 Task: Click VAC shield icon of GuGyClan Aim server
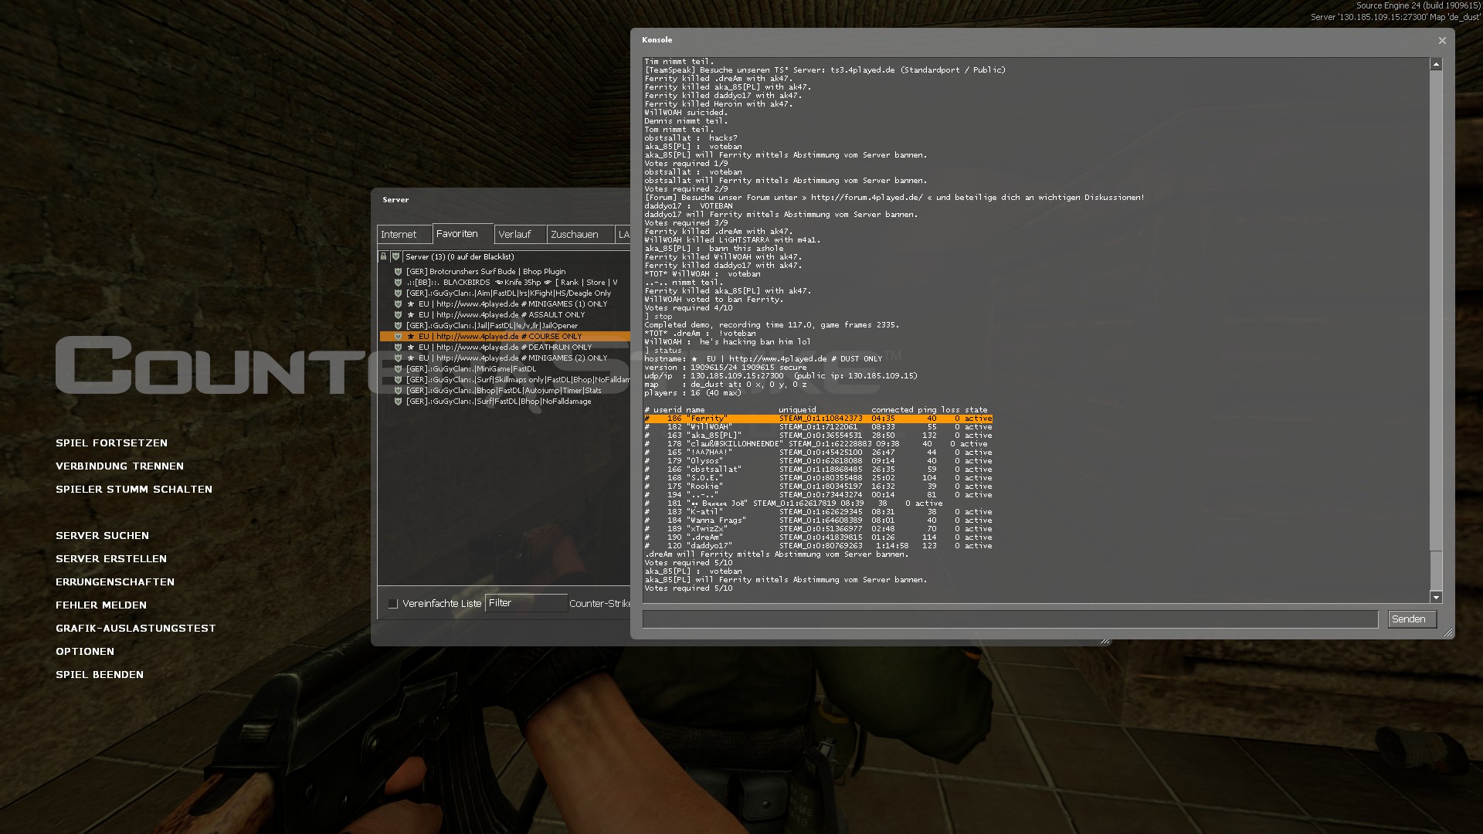pos(398,293)
